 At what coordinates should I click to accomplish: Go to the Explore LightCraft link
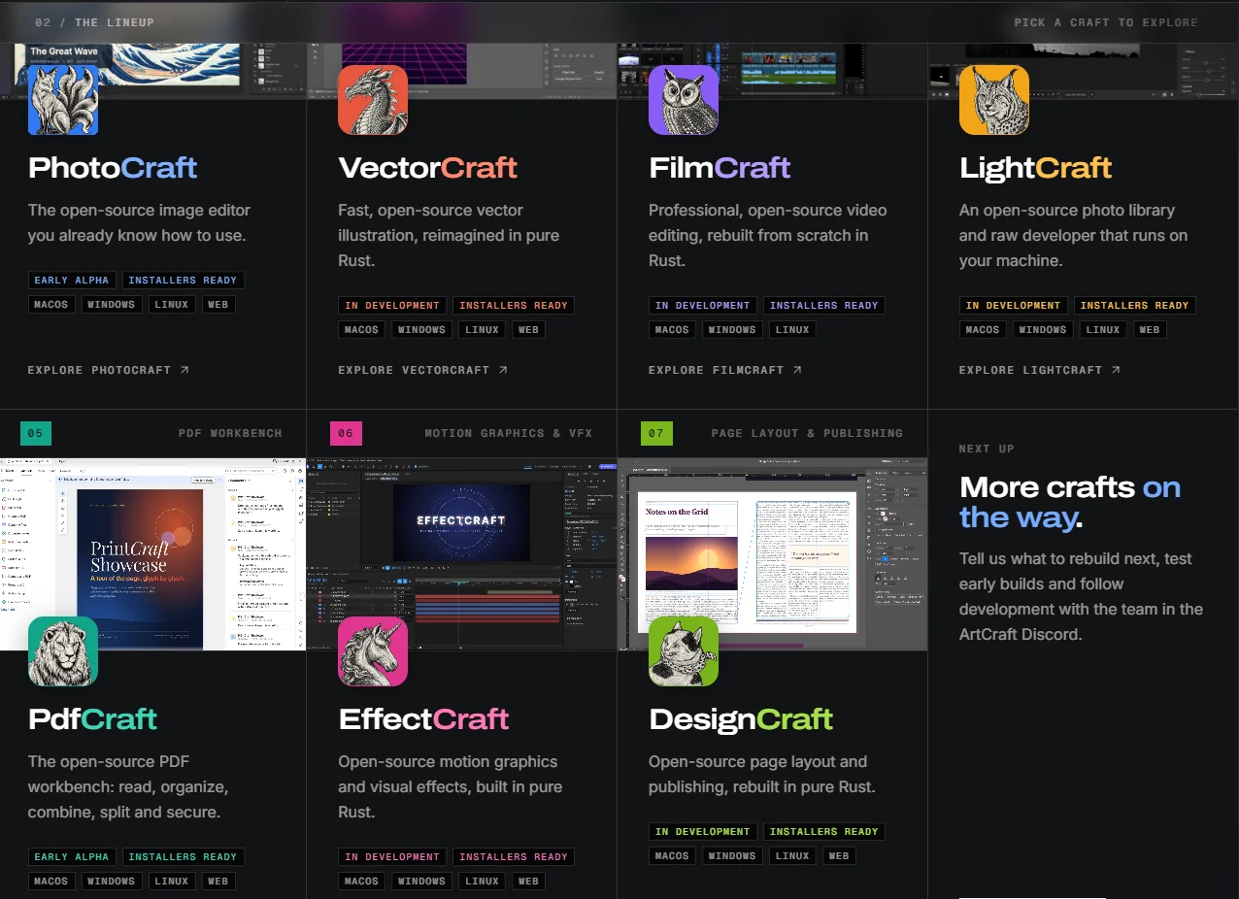1040,370
